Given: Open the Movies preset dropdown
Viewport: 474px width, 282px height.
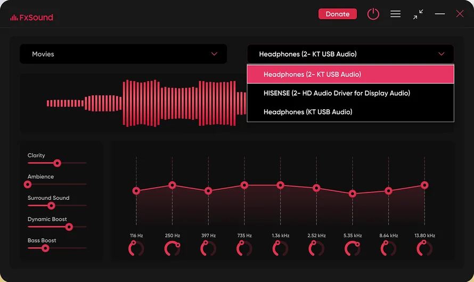Looking at the screenshot, I should pos(124,54).
